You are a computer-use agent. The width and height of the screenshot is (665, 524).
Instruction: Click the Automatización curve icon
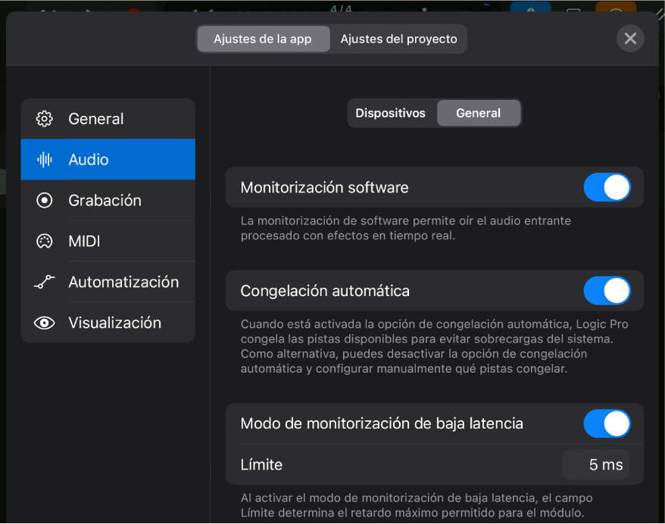(45, 282)
